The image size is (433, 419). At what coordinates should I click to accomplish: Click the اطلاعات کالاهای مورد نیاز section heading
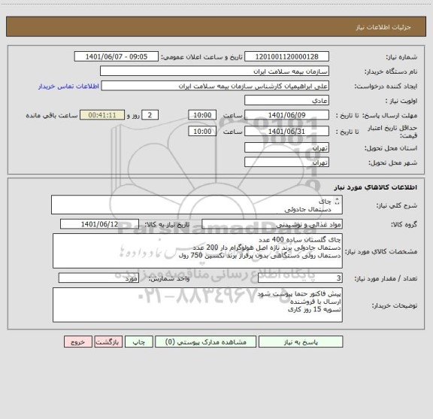[x=376, y=187]
